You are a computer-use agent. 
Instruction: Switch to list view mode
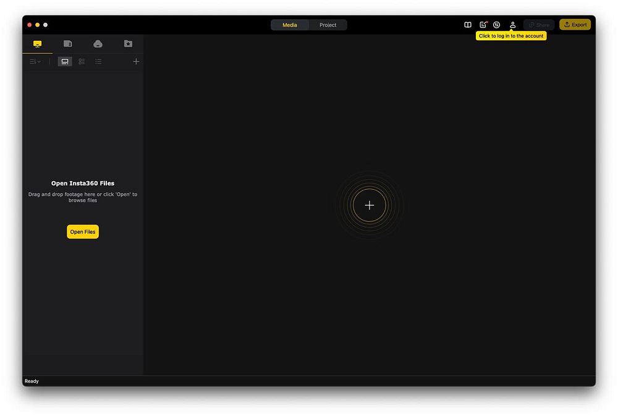pyautogui.click(x=98, y=62)
